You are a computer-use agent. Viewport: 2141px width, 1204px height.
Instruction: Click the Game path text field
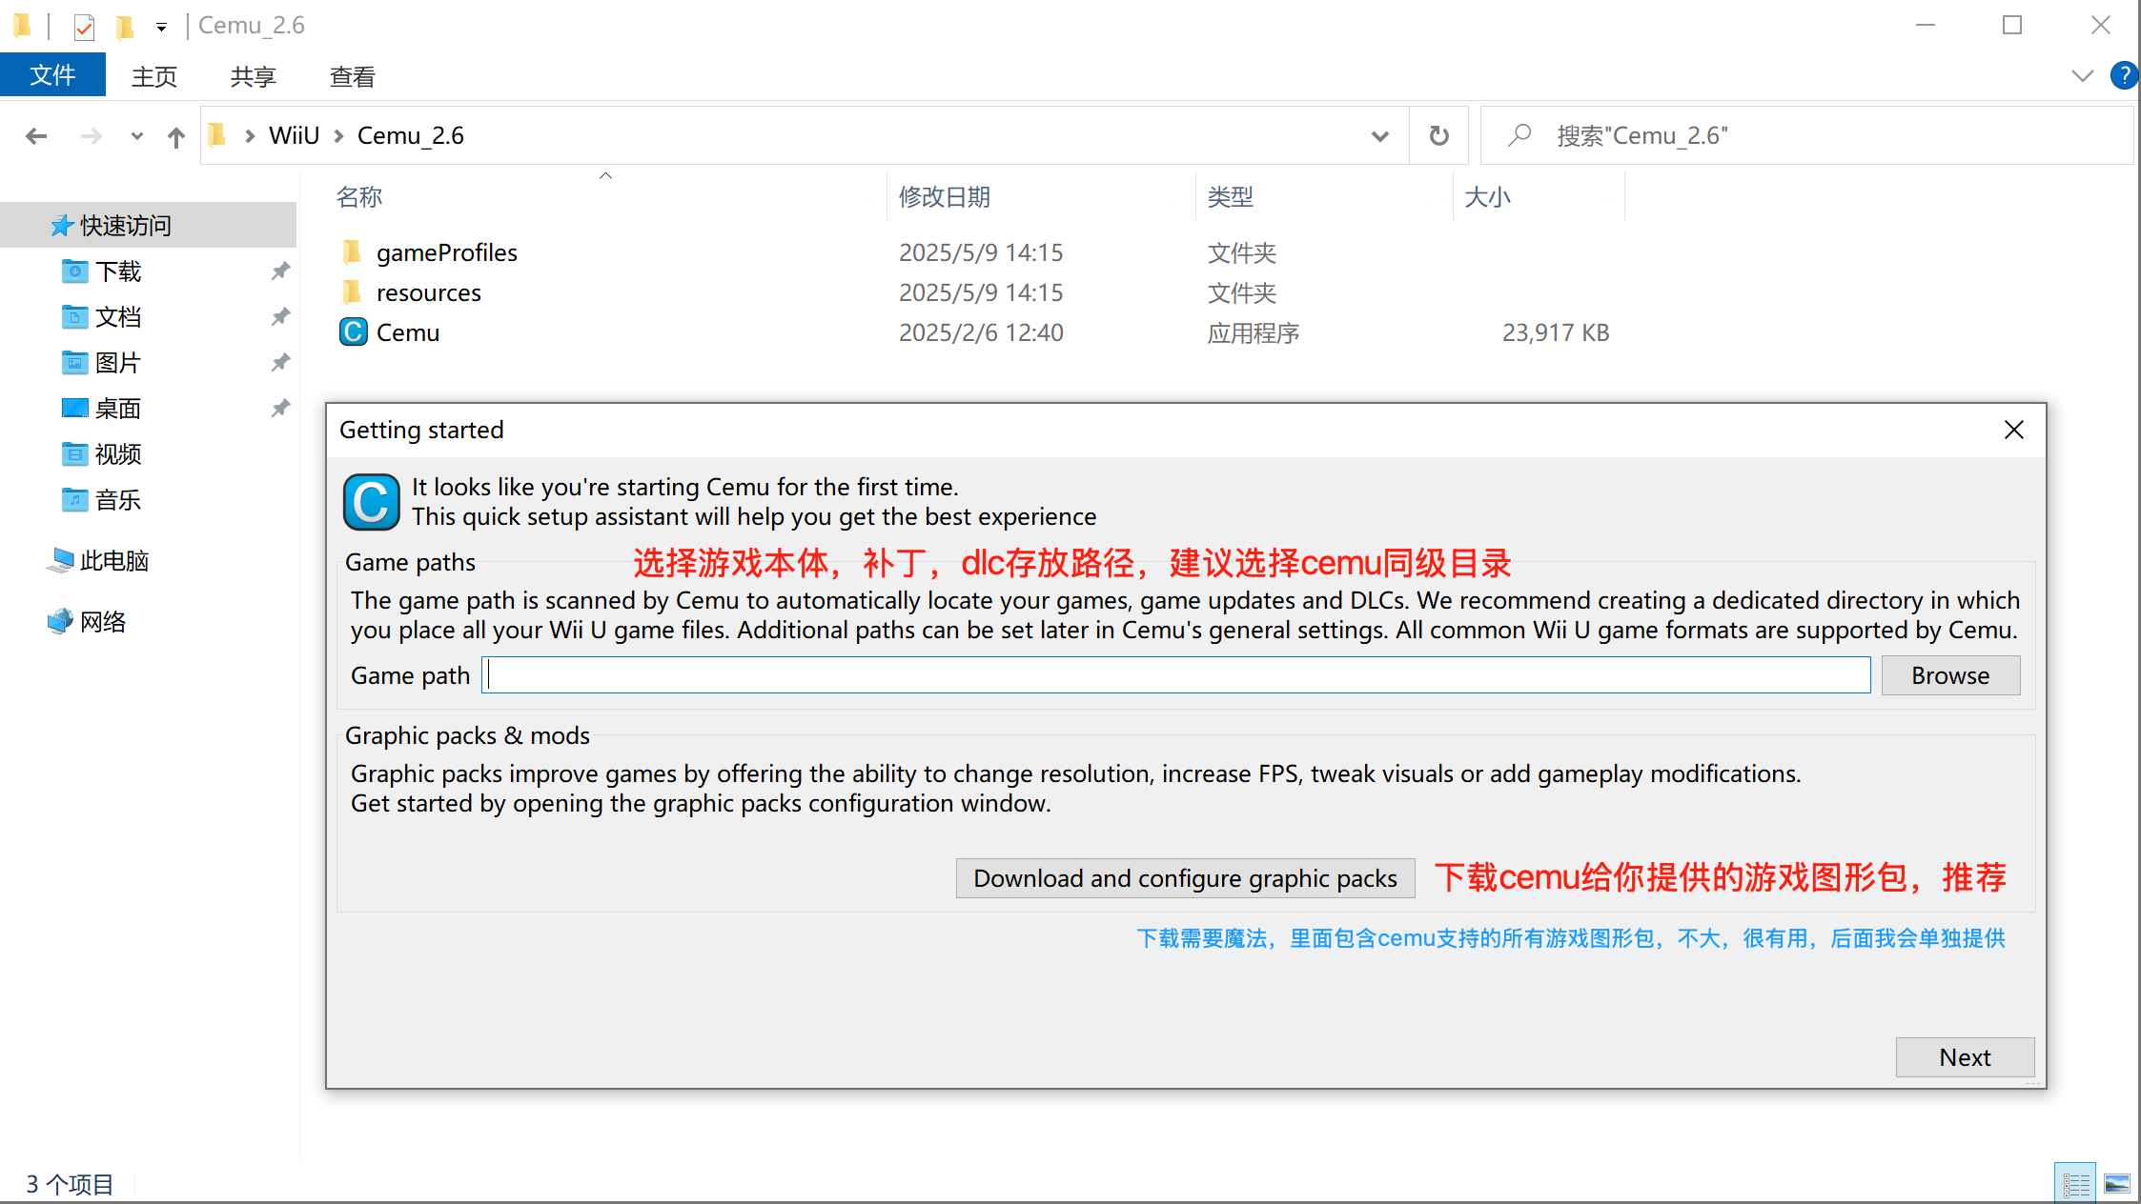pos(1176,675)
